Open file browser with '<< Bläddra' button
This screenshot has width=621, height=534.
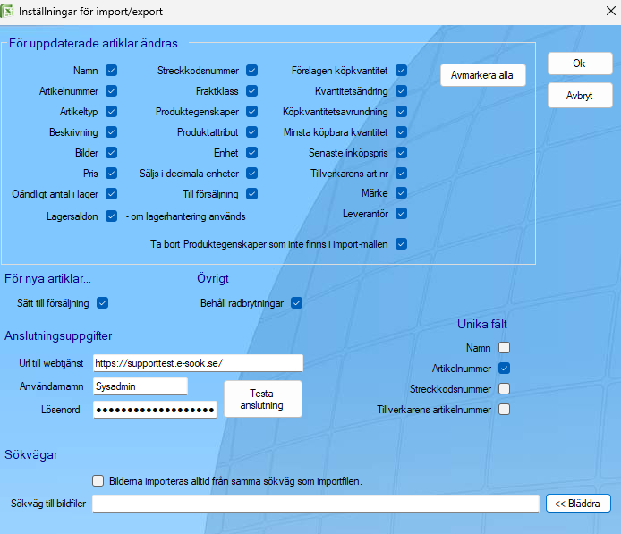click(578, 504)
